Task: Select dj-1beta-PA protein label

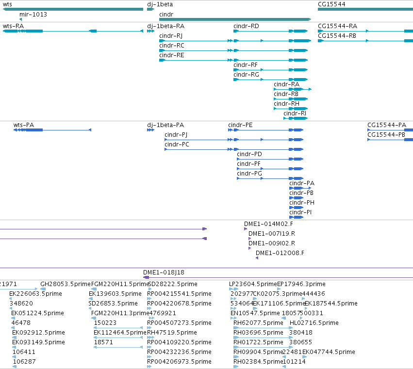Action: pyautogui.click(x=165, y=125)
